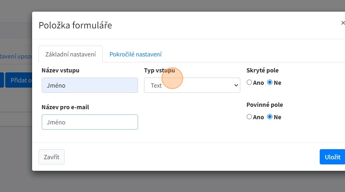Click the Název pro e-mail label
This screenshot has height=192, width=345.
65,107
